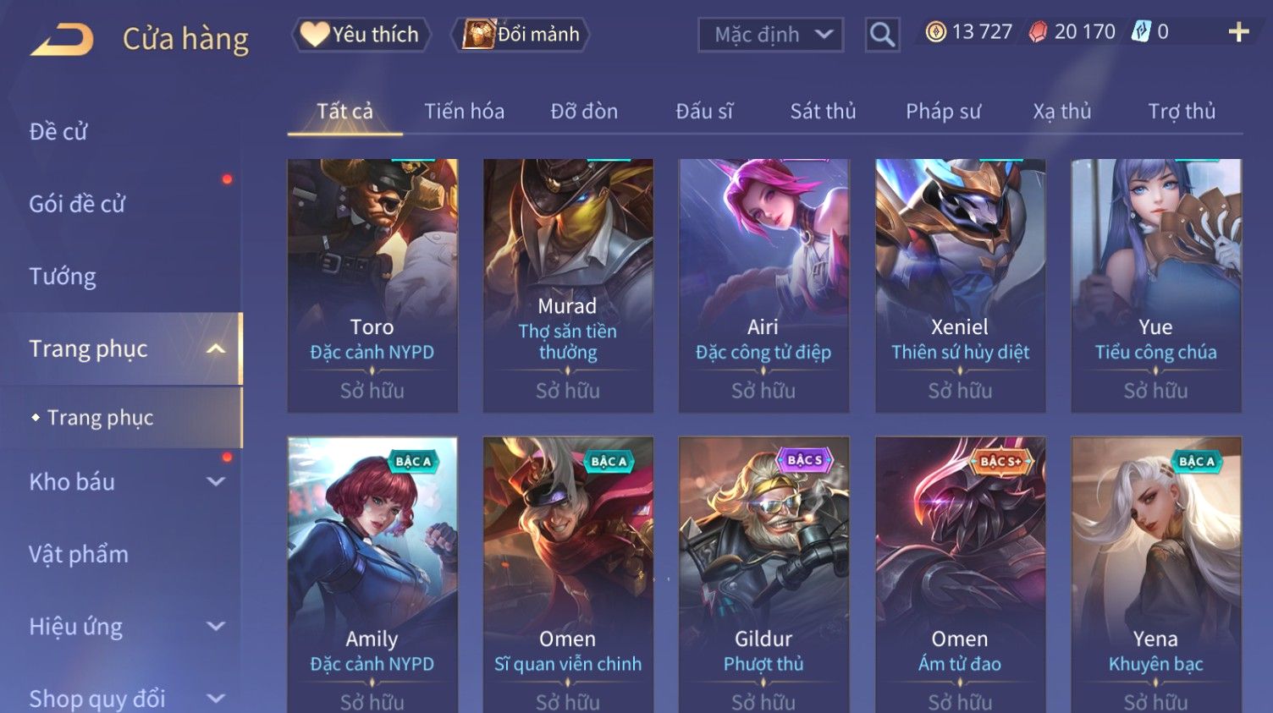Image resolution: width=1273 pixels, height=713 pixels.
Task: Select the Pháp sư tab
Action: [943, 112]
